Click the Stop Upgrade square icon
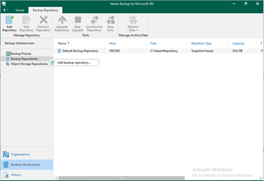Viewport: 264px width, 181px height. click(78, 20)
